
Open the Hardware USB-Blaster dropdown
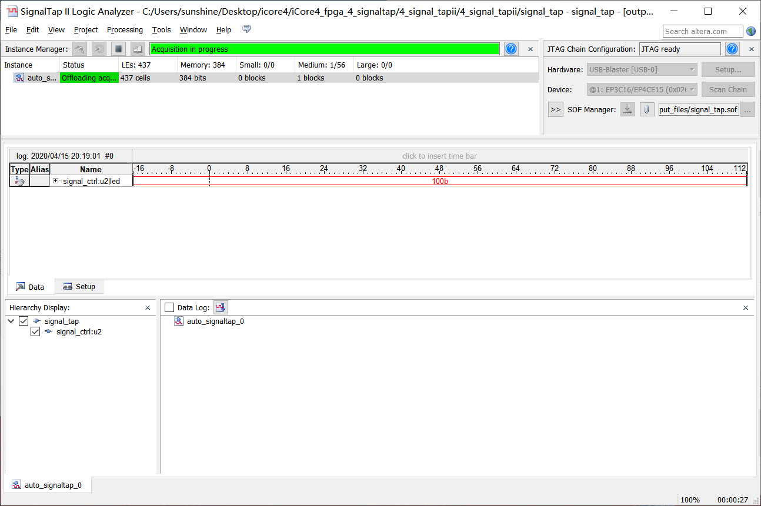[642, 70]
